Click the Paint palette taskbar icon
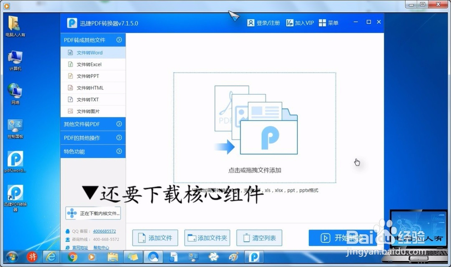 pos(233,257)
